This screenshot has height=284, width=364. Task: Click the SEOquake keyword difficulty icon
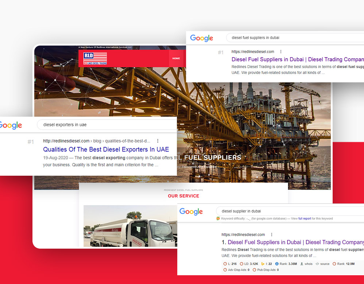click(218, 219)
